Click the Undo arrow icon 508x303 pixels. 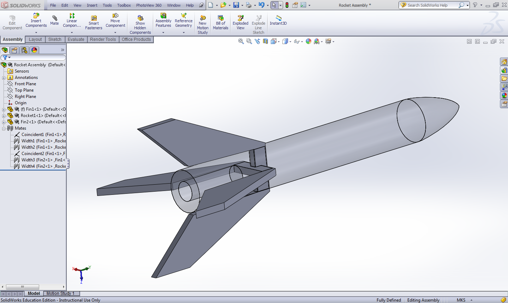click(x=262, y=5)
